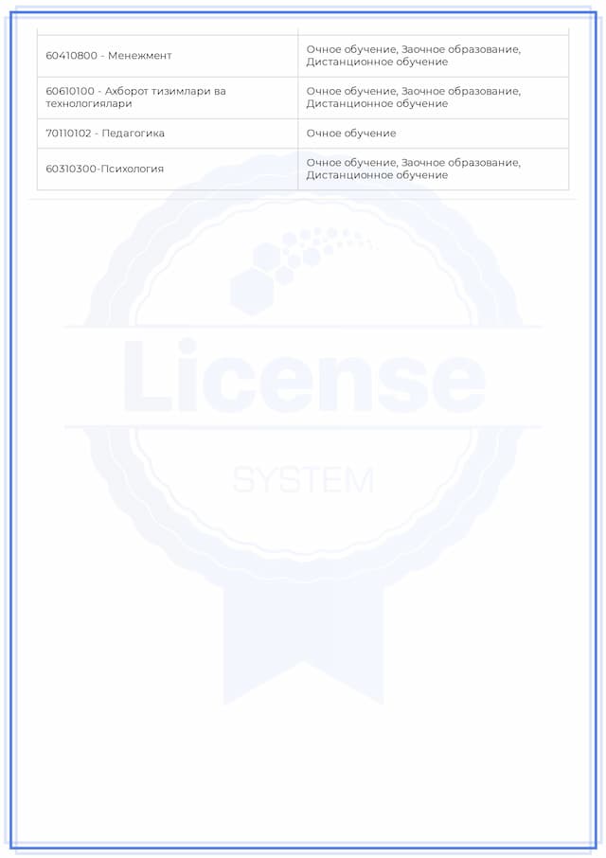Click Дистанционное обучение in the Менежмент row
Viewport: 606px width, 858px height.
[377, 63]
